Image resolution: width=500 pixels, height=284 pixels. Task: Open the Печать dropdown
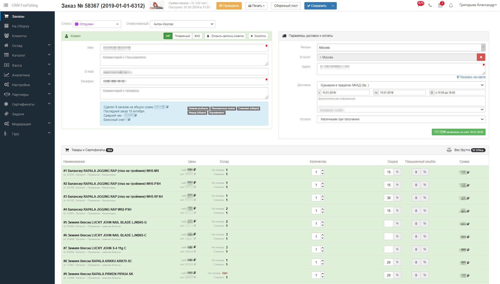click(256, 6)
